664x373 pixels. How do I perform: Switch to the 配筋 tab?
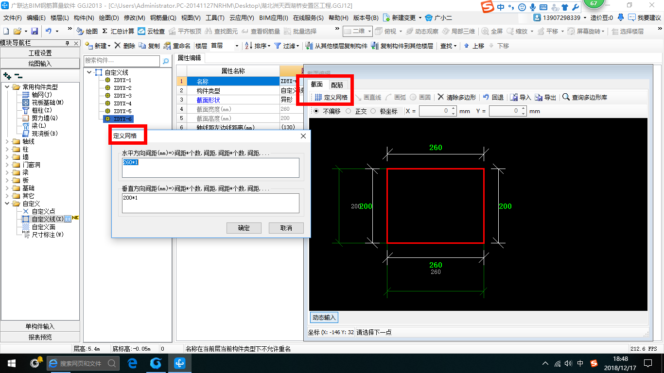(x=337, y=85)
